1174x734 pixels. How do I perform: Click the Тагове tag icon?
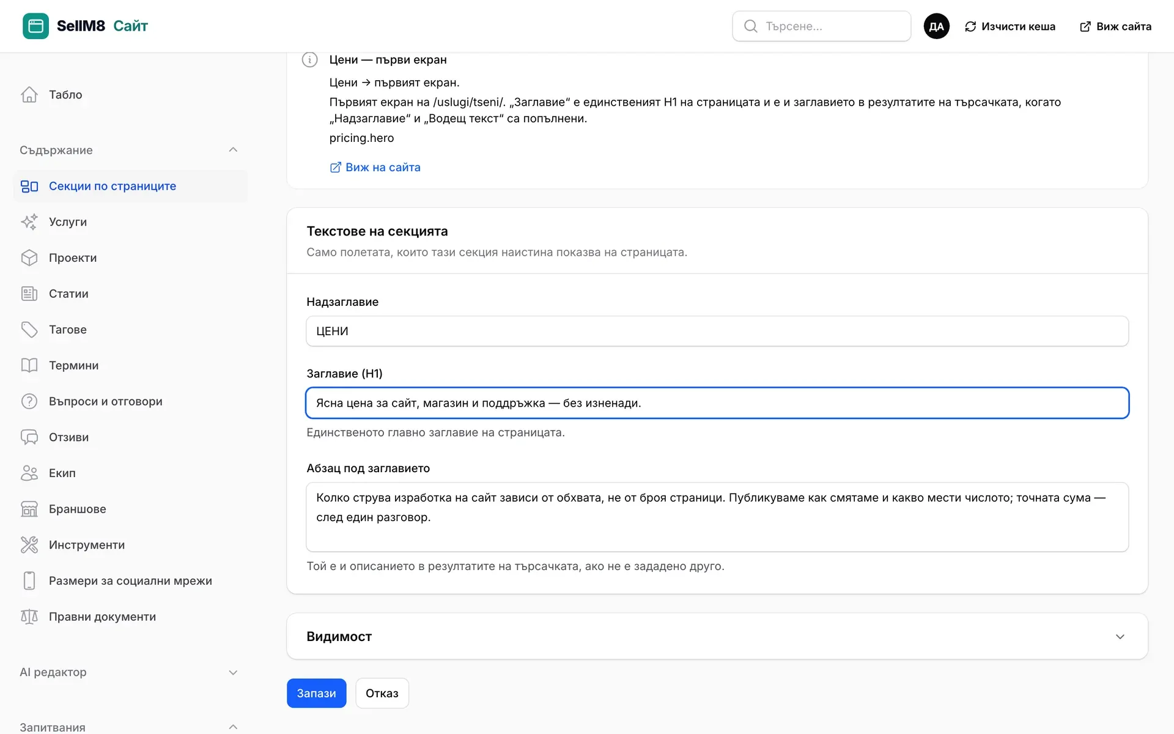(29, 329)
